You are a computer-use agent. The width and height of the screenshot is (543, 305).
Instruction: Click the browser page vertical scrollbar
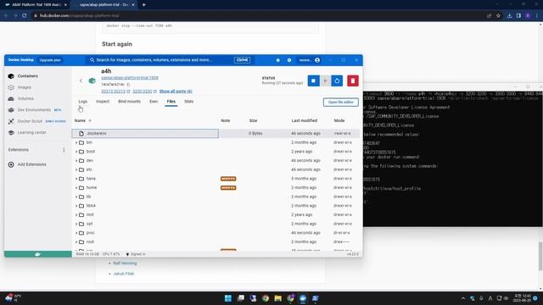pyautogui.click(x=540, y=256)
